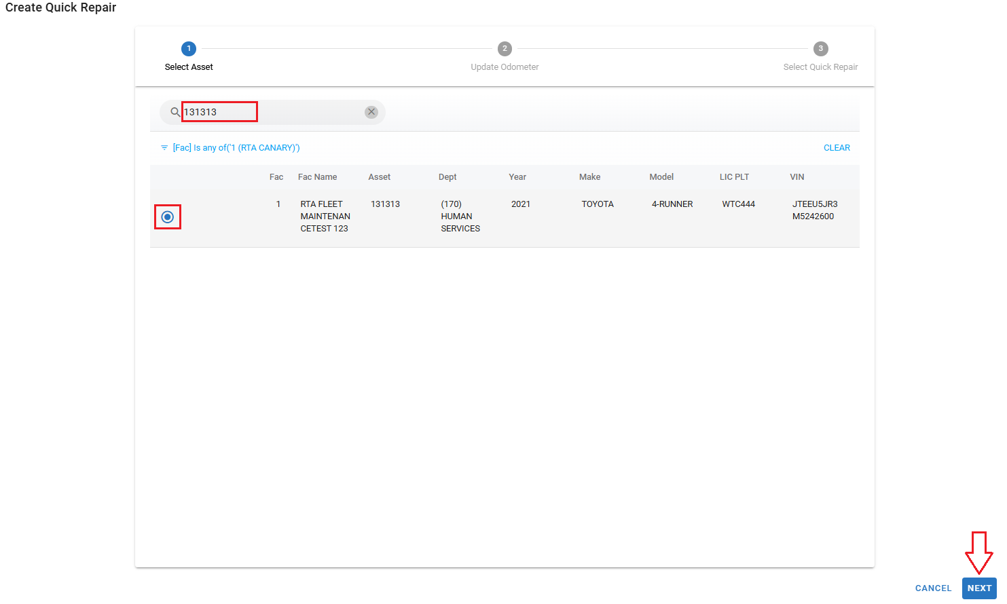Click the LIC PLT column header
1007x604 pixels.
coord(734,177)
